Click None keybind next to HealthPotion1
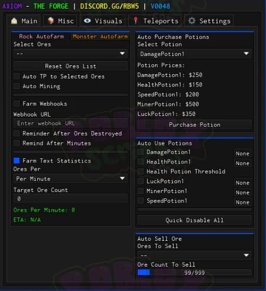Viewport: 266px width, 291px height. coord(243,163)
